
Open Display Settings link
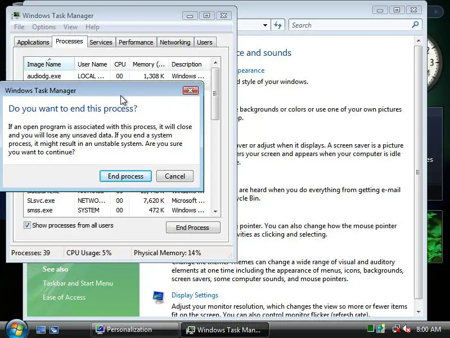tap(195, 295)
